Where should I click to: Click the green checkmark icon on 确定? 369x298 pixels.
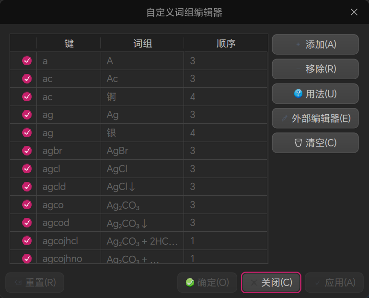tap(190, 283)
